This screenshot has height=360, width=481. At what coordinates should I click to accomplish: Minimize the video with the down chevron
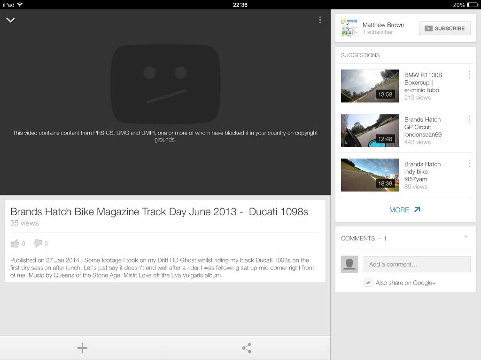[10, 20]
